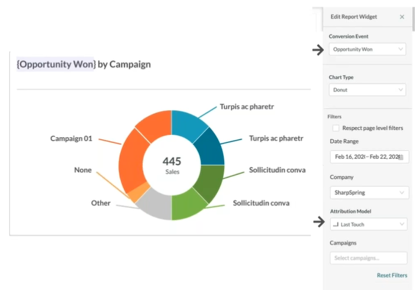Expand the Attribution Model dropdown

(368, 224)
